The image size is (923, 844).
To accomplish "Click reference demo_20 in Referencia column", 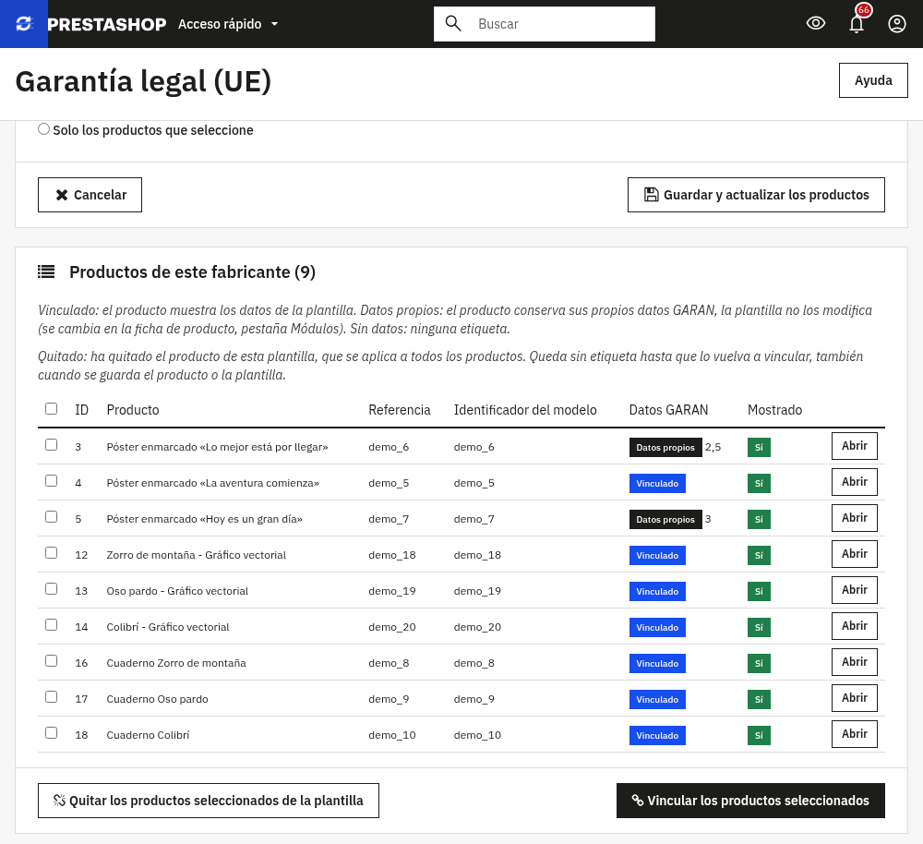I will [392, 627].
